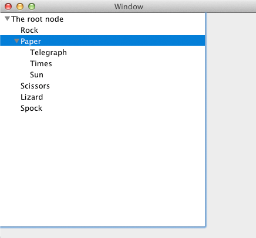Collapse the Paper node disclosure triangle
The width and height of the screenshot is (256, 238).
pyautogui.click(x=16, y=41)
